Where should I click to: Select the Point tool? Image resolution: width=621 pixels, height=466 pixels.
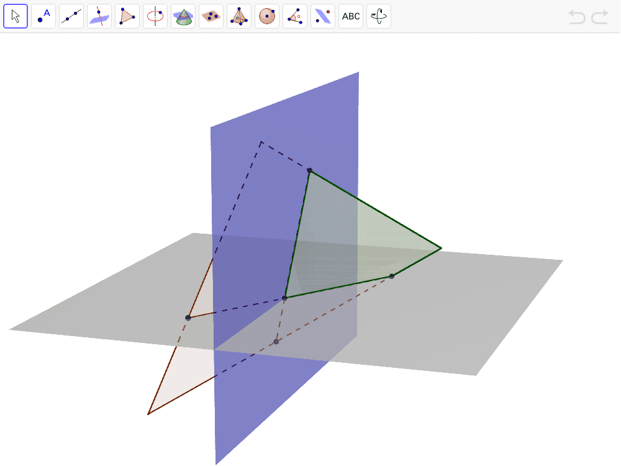[43, 16]
